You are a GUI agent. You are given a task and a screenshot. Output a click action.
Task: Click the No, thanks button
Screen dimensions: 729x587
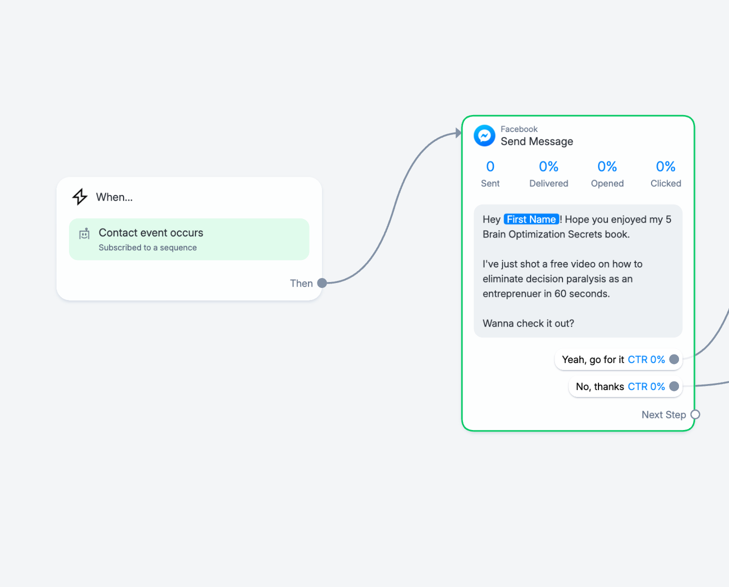[x=625, y=386]
